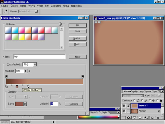This screenshot has width=165, height=124.
Task: Select the third color stop below gradient
Action: [x=28, y=86]
